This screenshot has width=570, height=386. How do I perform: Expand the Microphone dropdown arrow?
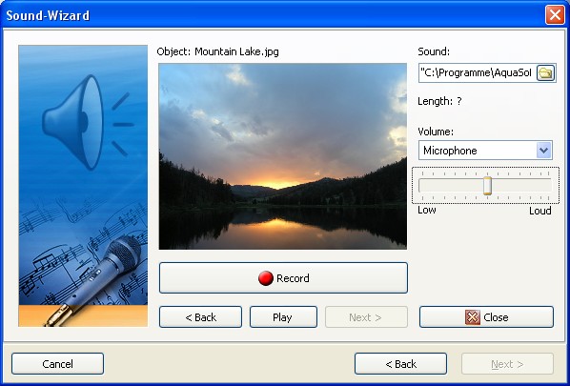(x=544, y=151)
